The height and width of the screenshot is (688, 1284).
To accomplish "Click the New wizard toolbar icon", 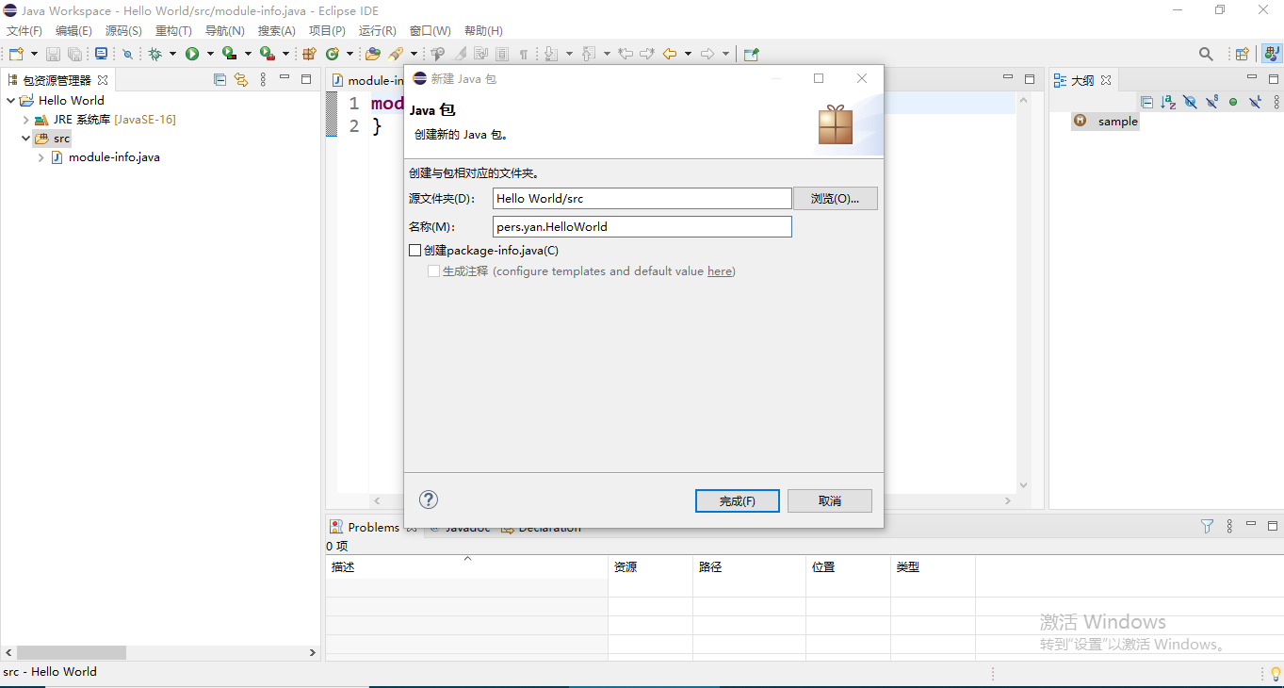I will [16, 54].
